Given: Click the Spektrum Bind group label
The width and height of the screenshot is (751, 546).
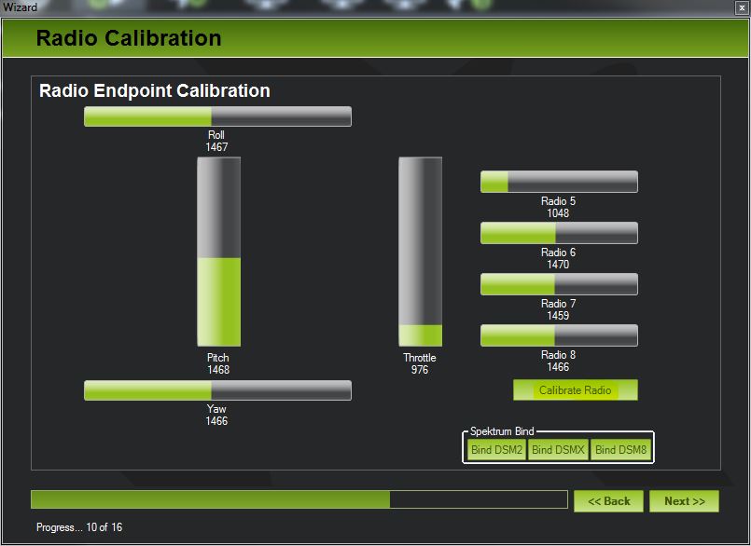Looking at the screenshot, I should (x=502, y=431).
